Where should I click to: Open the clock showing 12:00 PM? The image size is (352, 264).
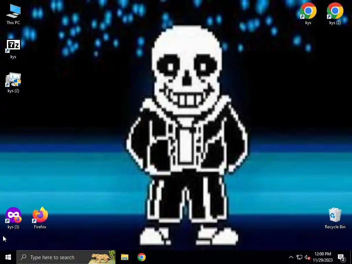(x=322, y=257)
